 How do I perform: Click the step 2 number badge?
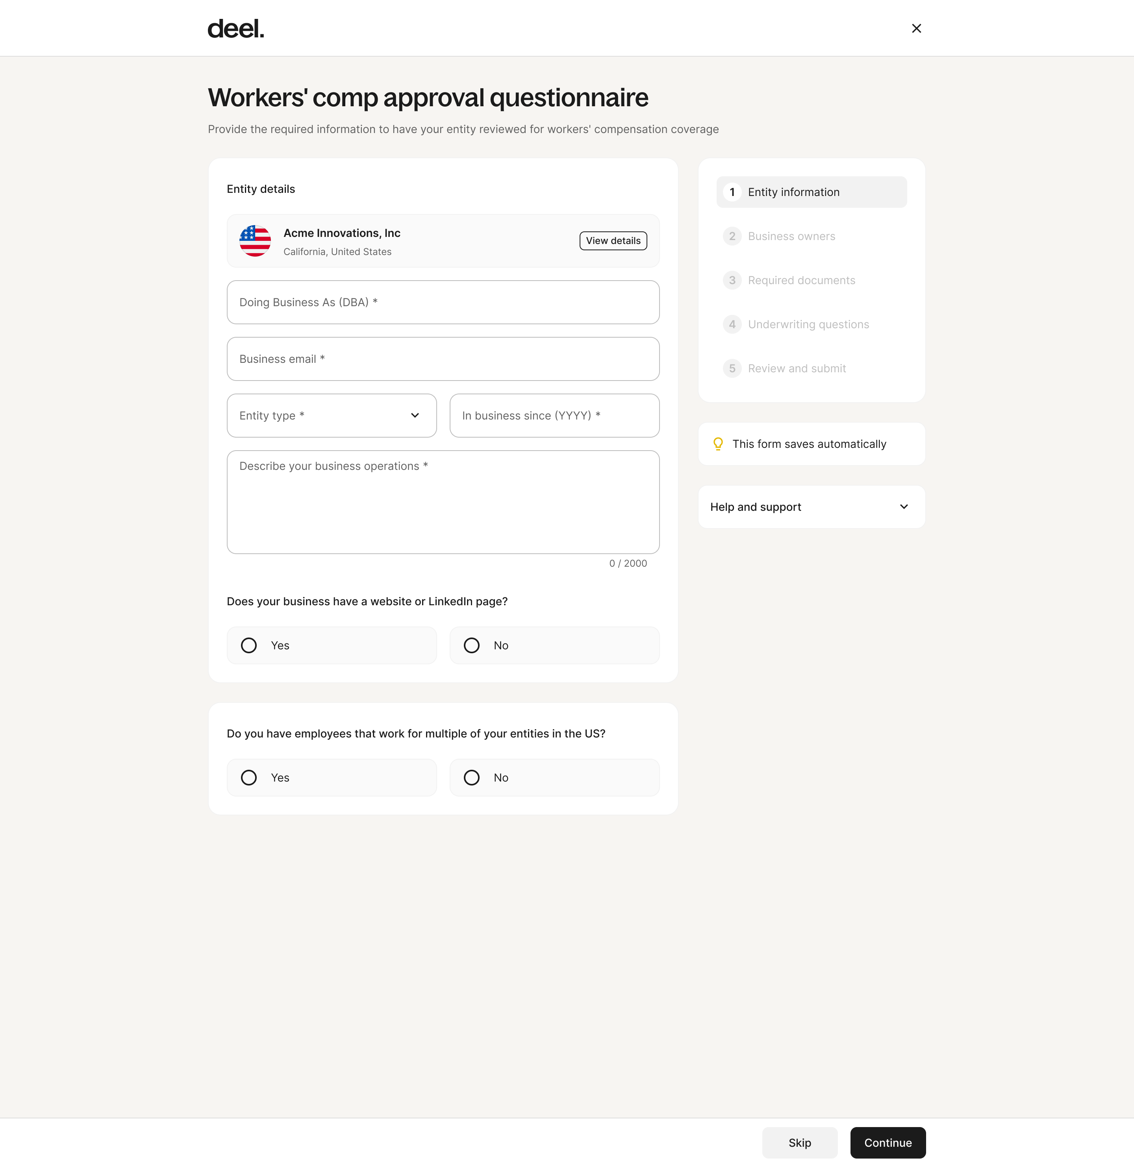(x=732, y=236)
